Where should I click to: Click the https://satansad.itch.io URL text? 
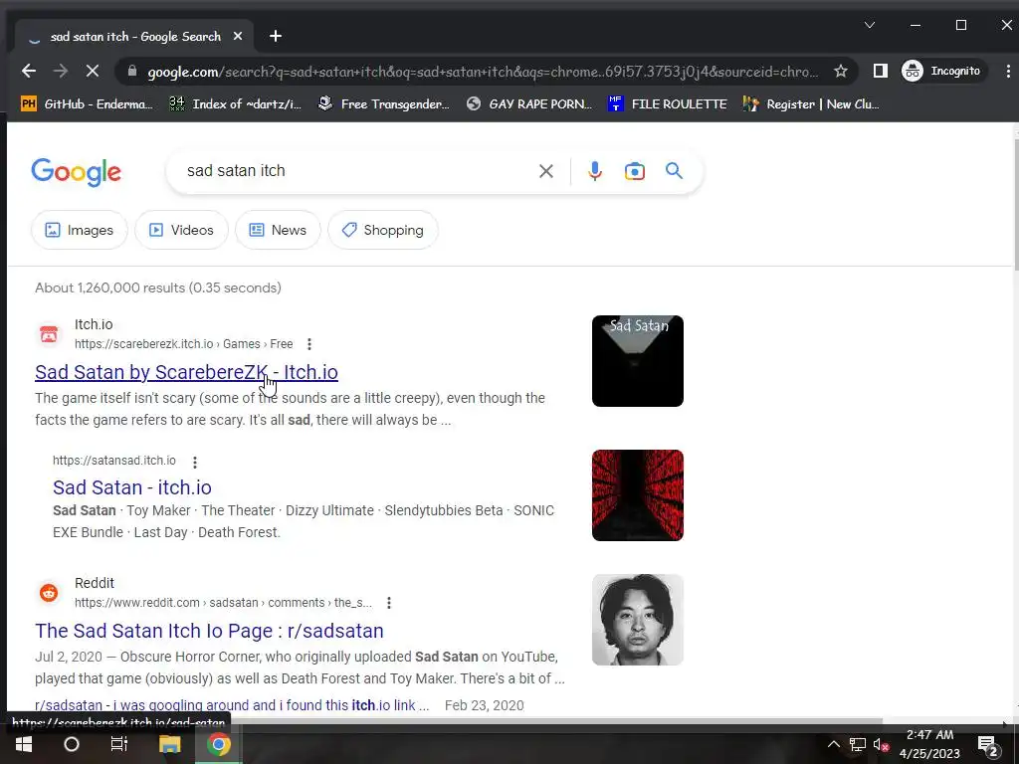(x=114, y=461)
